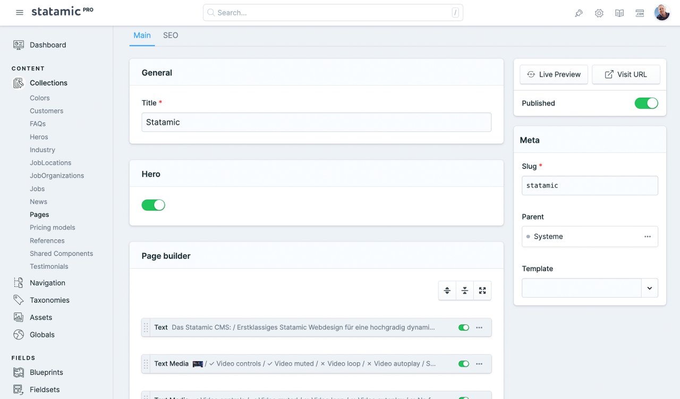Screen dimensions: 680x399
Task: Toggle off the Text set switch
Action: tap(464, 328)
